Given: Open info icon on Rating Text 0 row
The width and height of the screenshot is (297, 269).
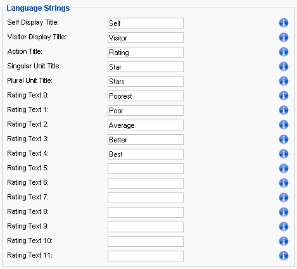Looking at the screenshot, I should (x=284, y=96).
